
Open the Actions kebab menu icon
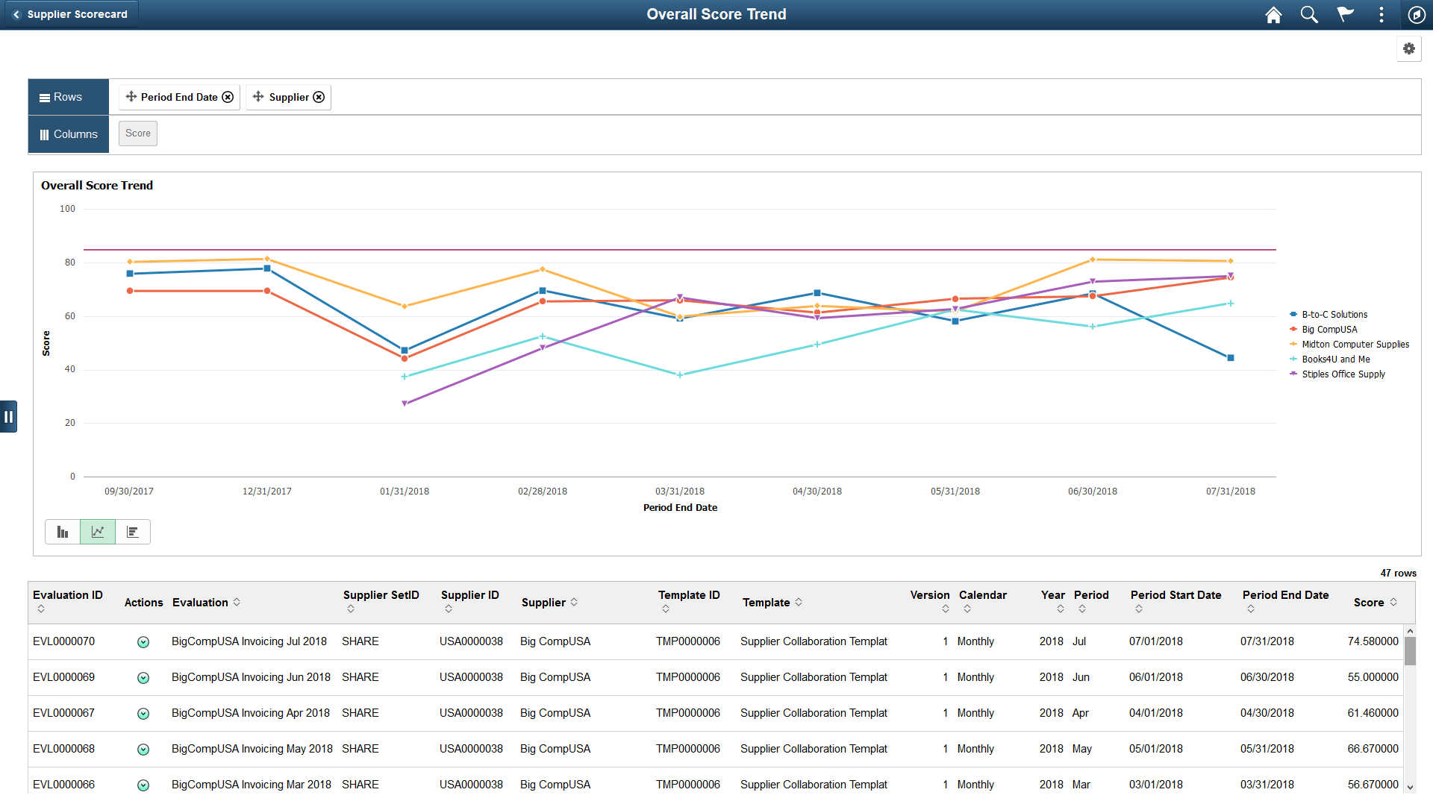(x=1382, y=14)
